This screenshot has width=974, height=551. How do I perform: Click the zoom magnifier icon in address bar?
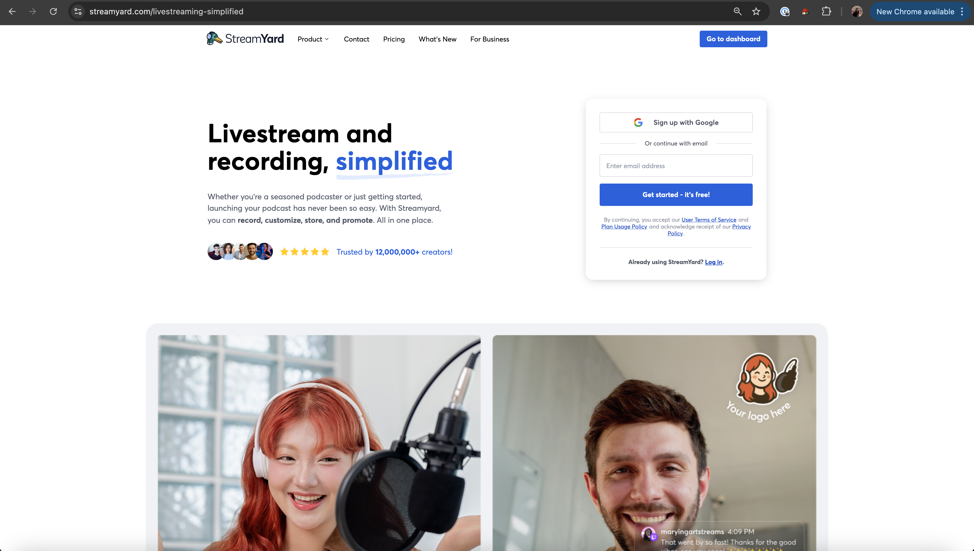click(x=737, y=11)
